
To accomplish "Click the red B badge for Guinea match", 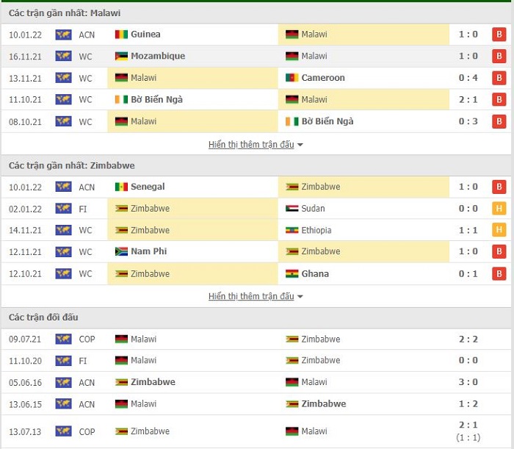I will coord(499,35).
